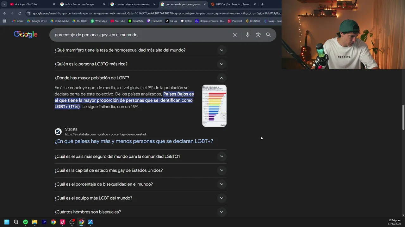Open FranMetz bookmark with green Kick icon
Viewport: 405px width, 227px height.
(x=136, y=21)
